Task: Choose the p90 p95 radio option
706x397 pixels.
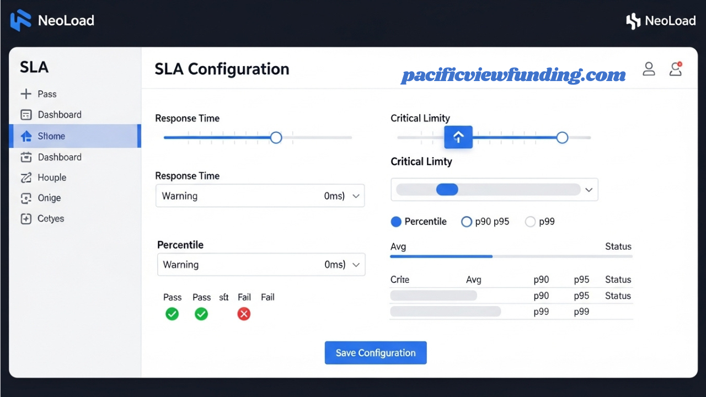Action: (x=467, y=221)
